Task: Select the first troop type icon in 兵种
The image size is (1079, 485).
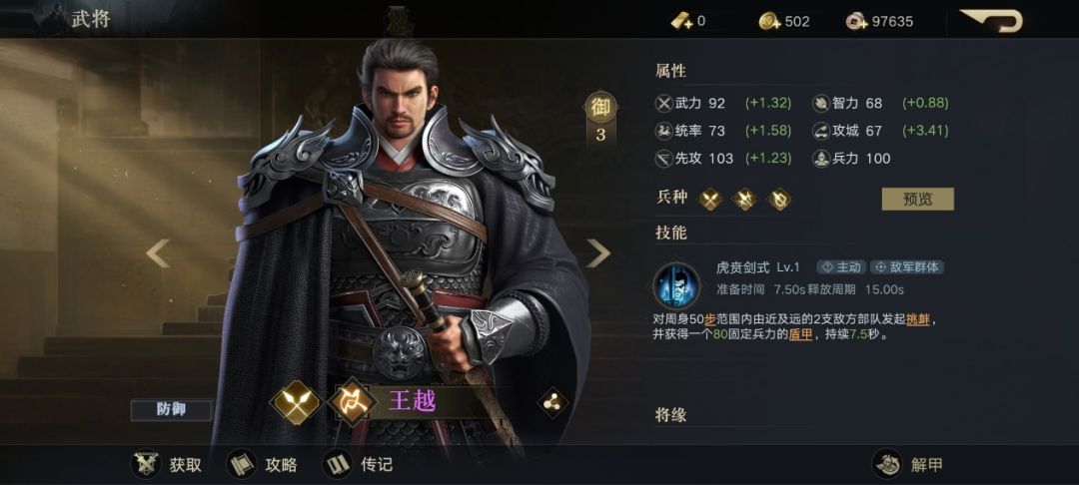Action: click(x=710, y=200)
